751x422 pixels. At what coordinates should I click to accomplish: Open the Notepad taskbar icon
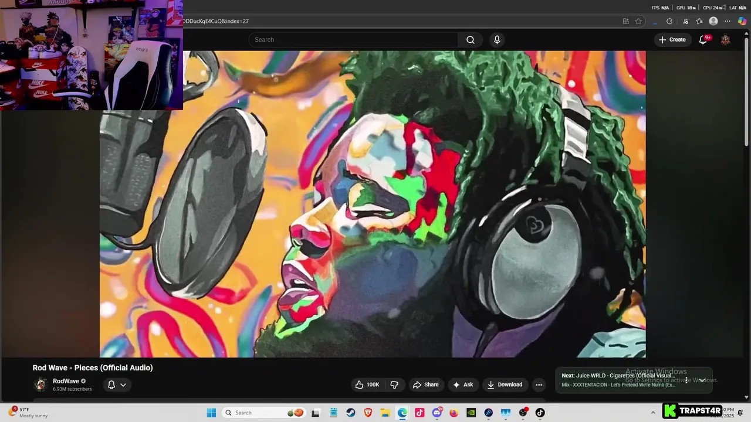[x=333, y=413]
